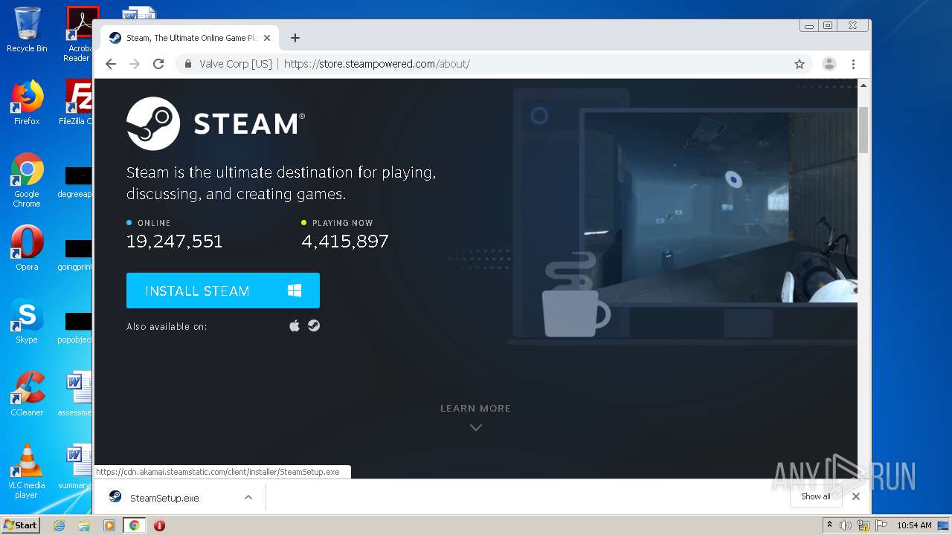Click the red Opera taskbar icon
Image resolution: width=952 pixels, height=535 pixels.
tap(159, 525)
